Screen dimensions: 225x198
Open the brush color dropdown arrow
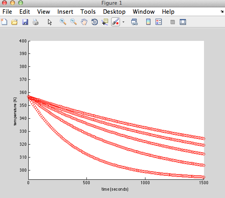(x=123, y=22)
